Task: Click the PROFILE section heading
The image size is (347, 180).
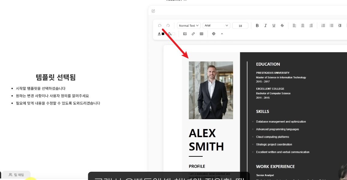Action: 197,166
